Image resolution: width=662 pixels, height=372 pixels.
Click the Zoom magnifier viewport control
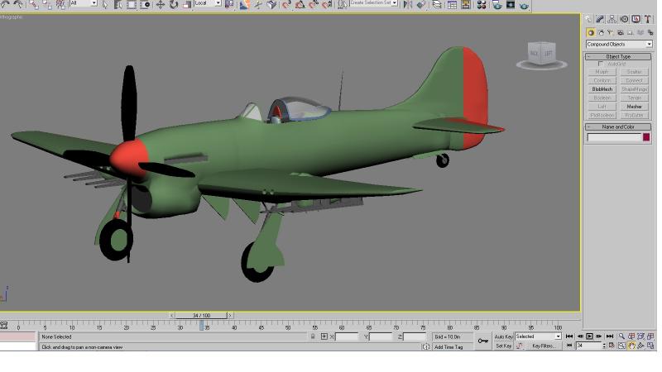[621, 336]
